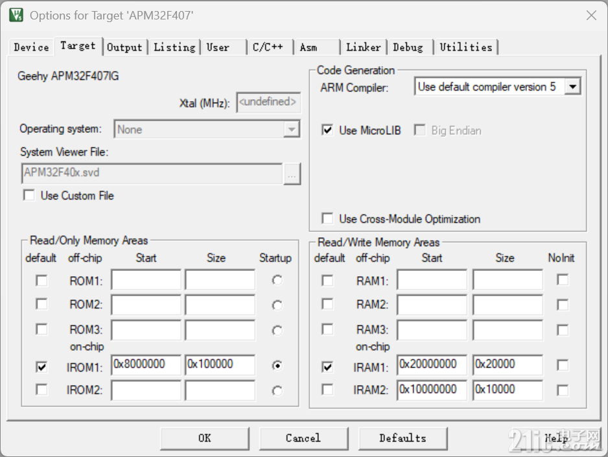Uncheck the IRAM1 default checkbox

327,367
